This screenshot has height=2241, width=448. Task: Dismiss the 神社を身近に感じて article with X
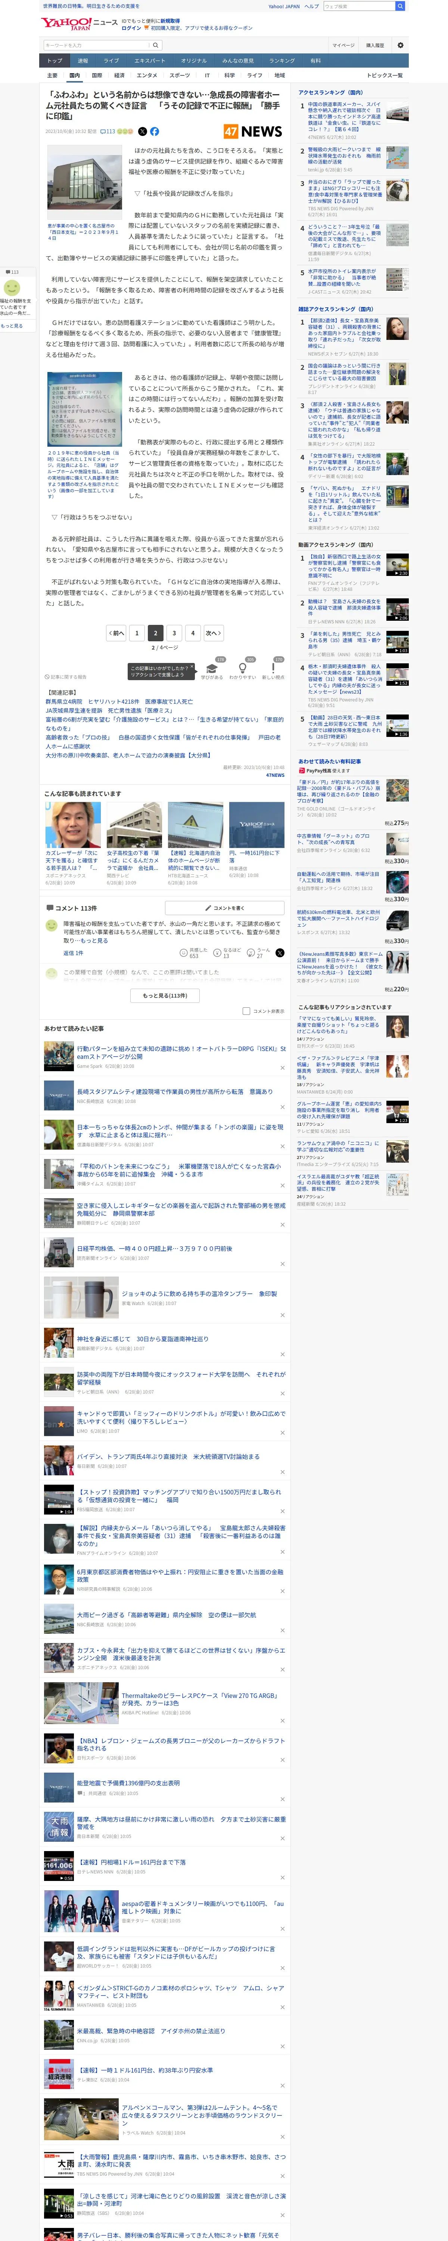[x=282, y=1355]
